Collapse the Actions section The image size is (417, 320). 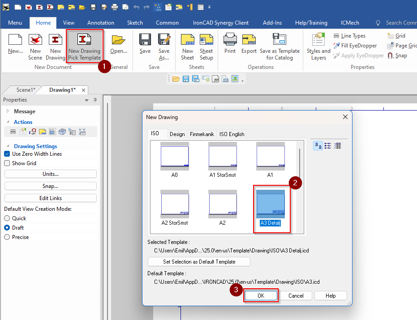tap(8, 122)
